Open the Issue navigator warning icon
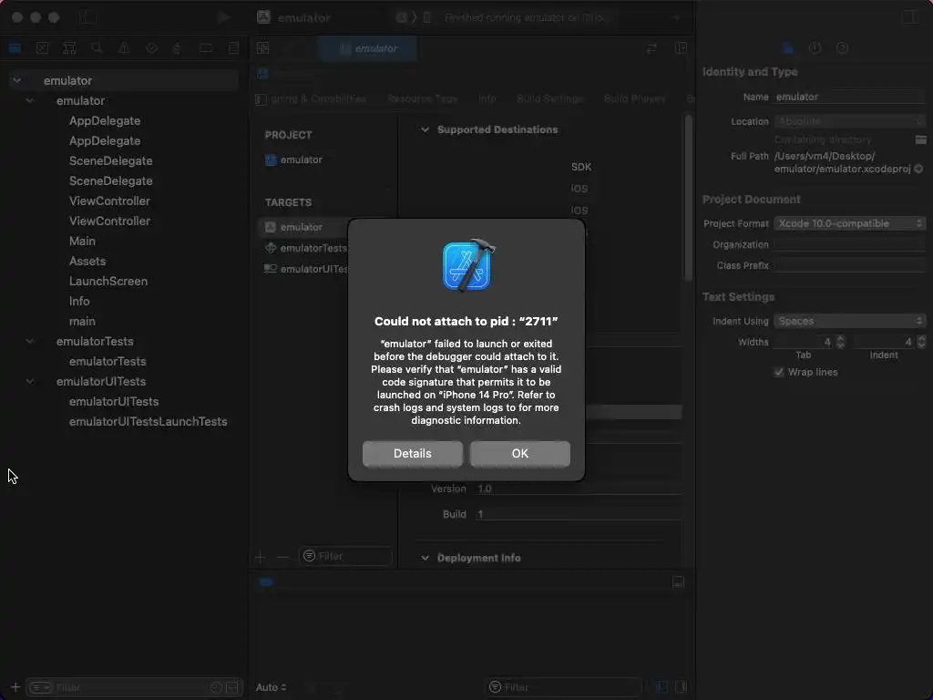 124,48
